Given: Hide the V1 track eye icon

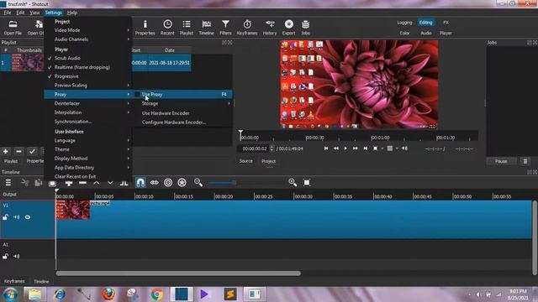Looking at the screenshot, I should 28,217.
